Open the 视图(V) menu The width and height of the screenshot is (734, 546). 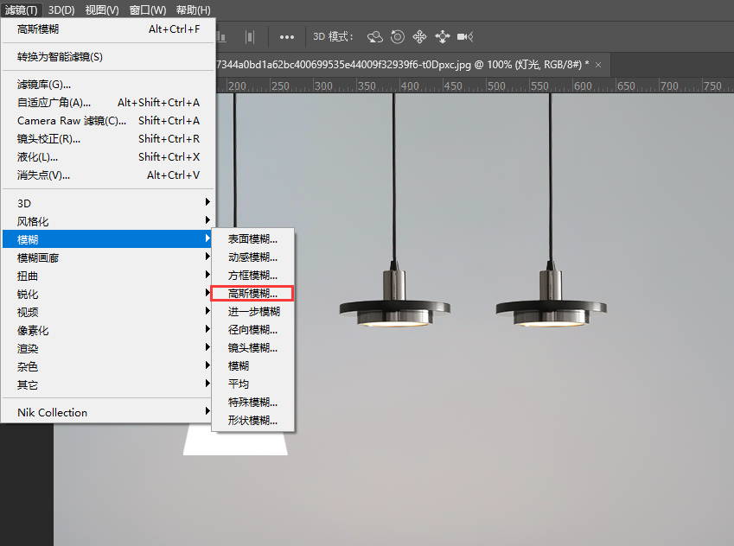tap(101, 10)
